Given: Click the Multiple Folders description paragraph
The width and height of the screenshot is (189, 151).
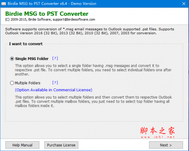Looking at the screenshot, I should (93, 101).
